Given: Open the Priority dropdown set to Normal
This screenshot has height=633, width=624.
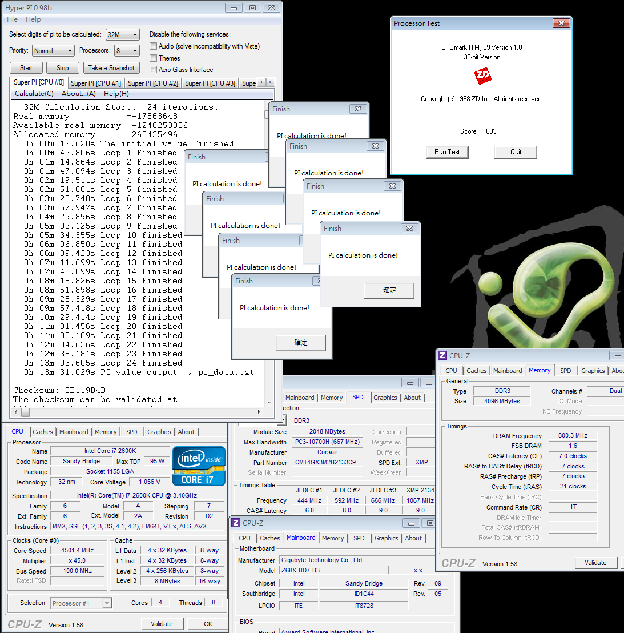Looking at the screenshot, I should 53,50.
